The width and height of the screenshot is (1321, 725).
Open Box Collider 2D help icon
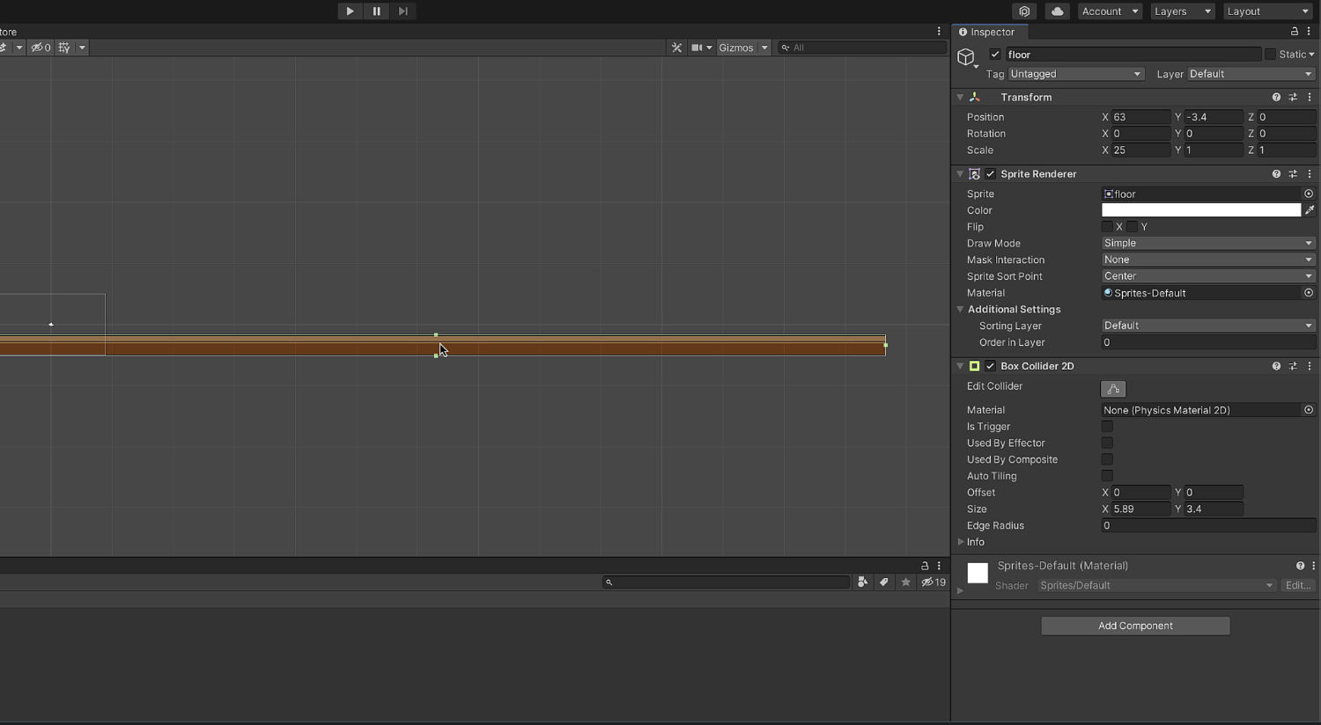(x=1276, y=366)
